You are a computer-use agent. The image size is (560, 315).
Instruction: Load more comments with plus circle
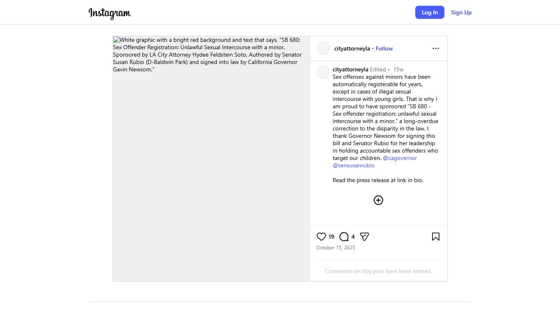point(378,200)
